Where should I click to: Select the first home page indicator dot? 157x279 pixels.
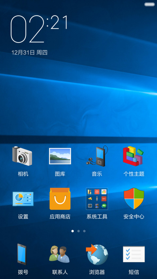click(72, 231)
